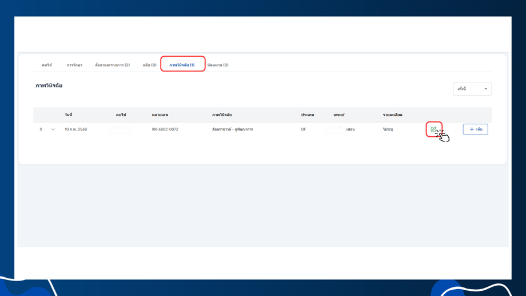Open the การรักษา tab
Screen dimensions: 526x296
74,65
